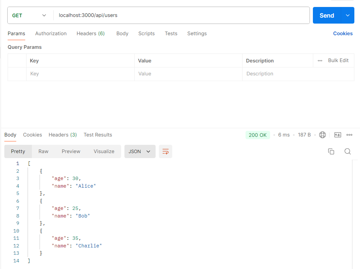This screenshot has height=269, width=360.
Task: Copy the response body
Action: (x=331, y=151)
